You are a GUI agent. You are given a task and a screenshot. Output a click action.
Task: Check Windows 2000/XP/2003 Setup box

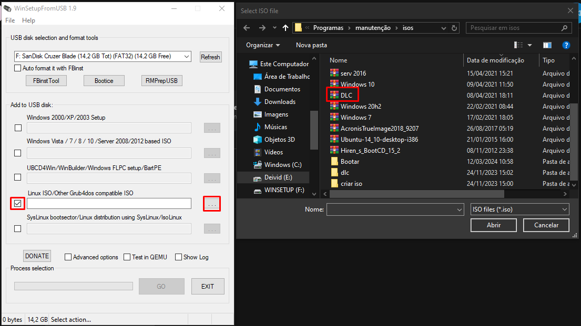pos(18,128)
